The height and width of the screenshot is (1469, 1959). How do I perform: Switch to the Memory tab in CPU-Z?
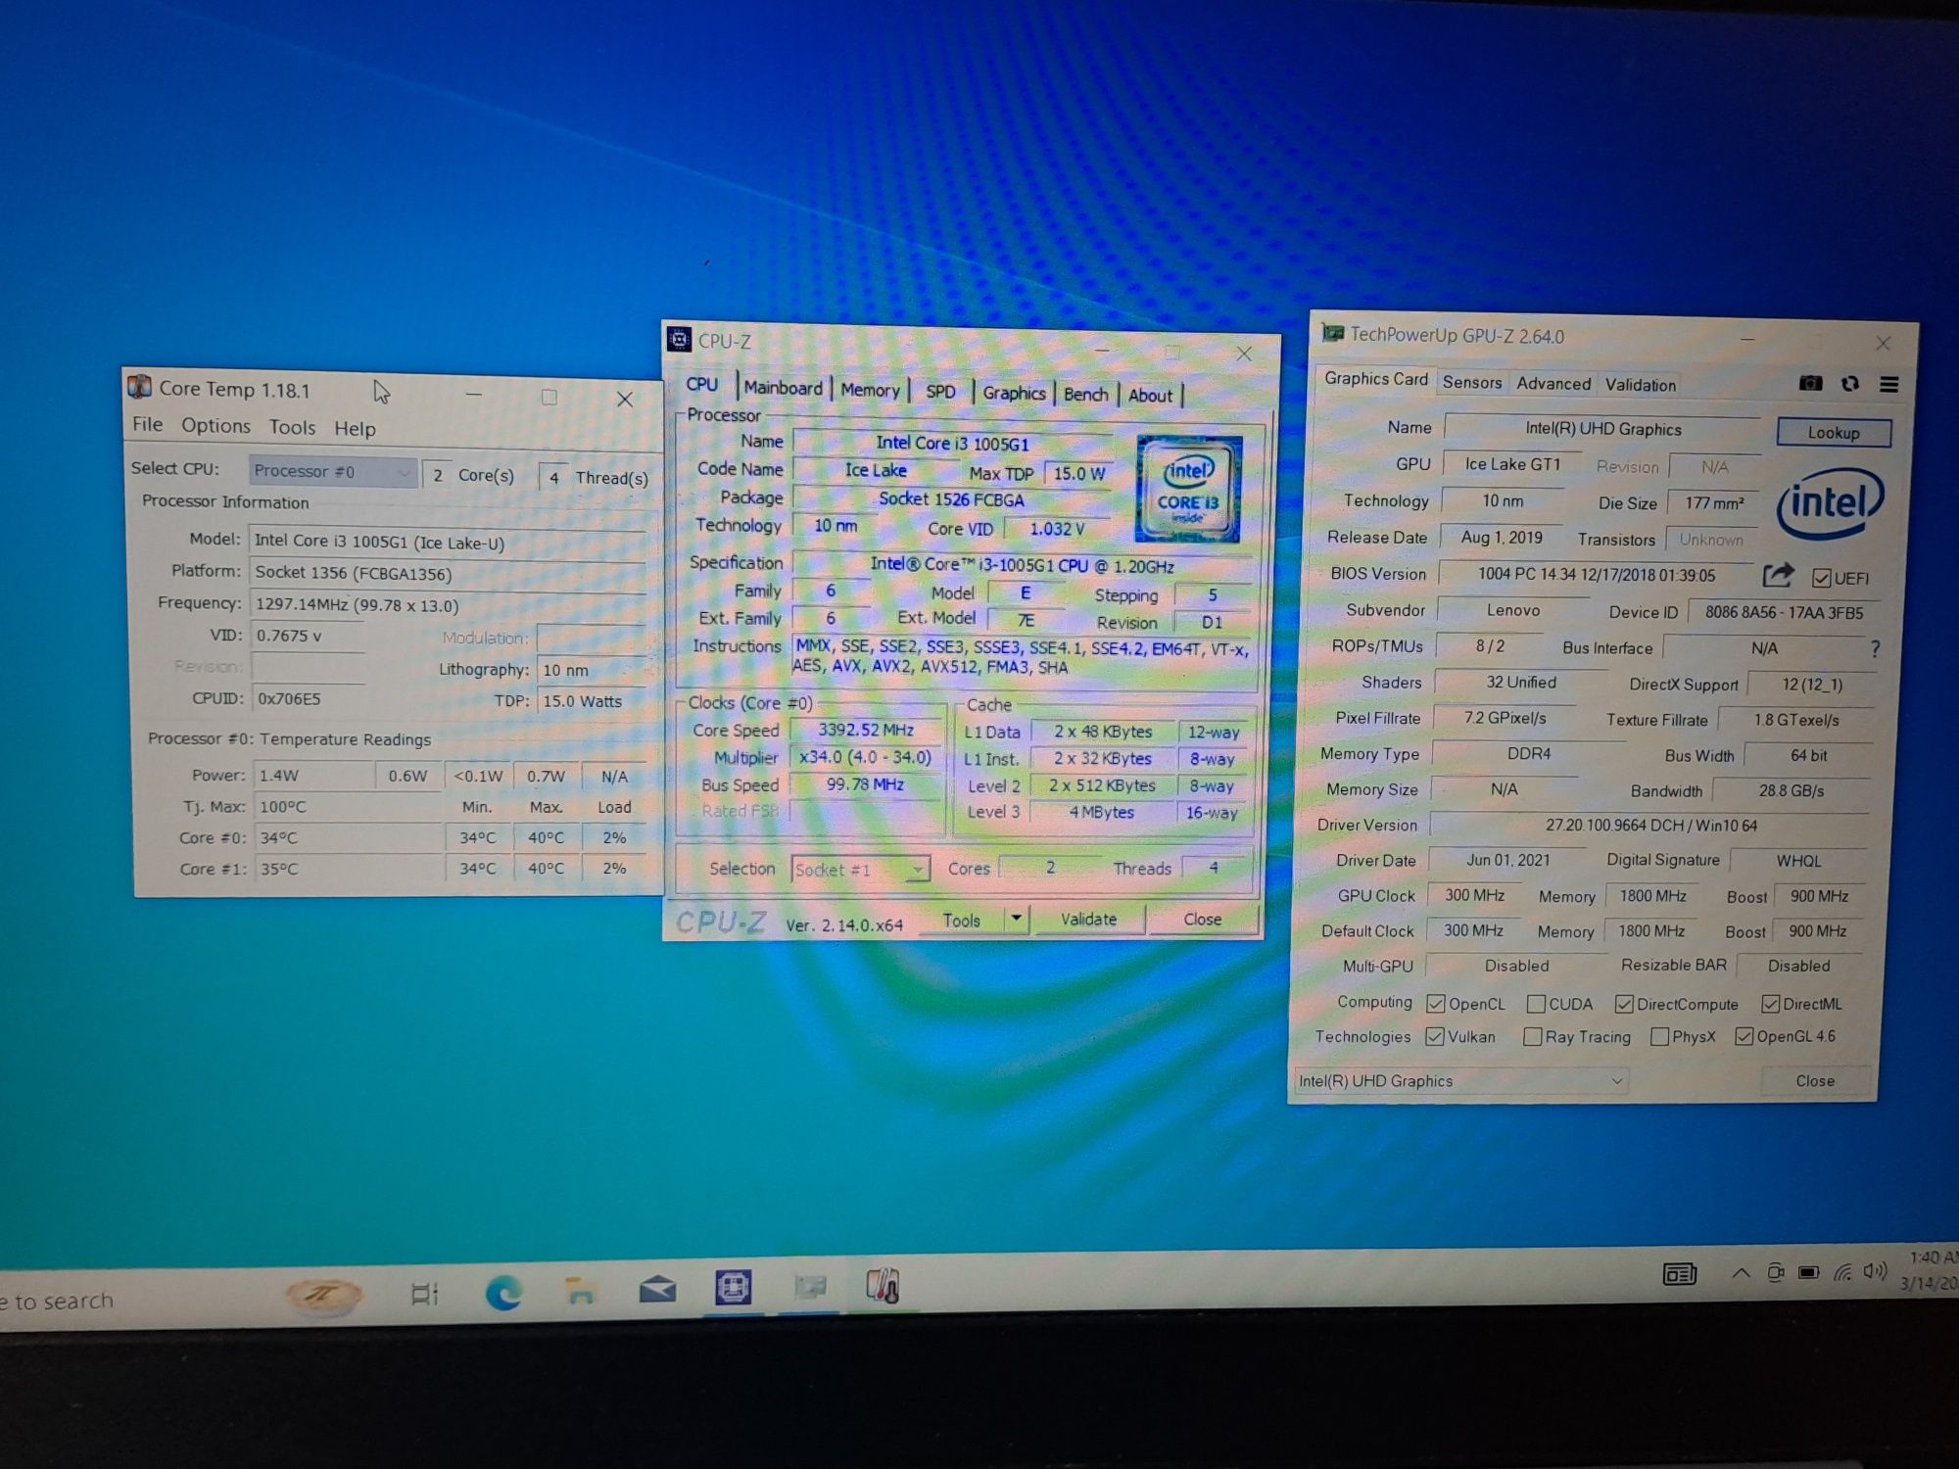[x=870, y=390]
